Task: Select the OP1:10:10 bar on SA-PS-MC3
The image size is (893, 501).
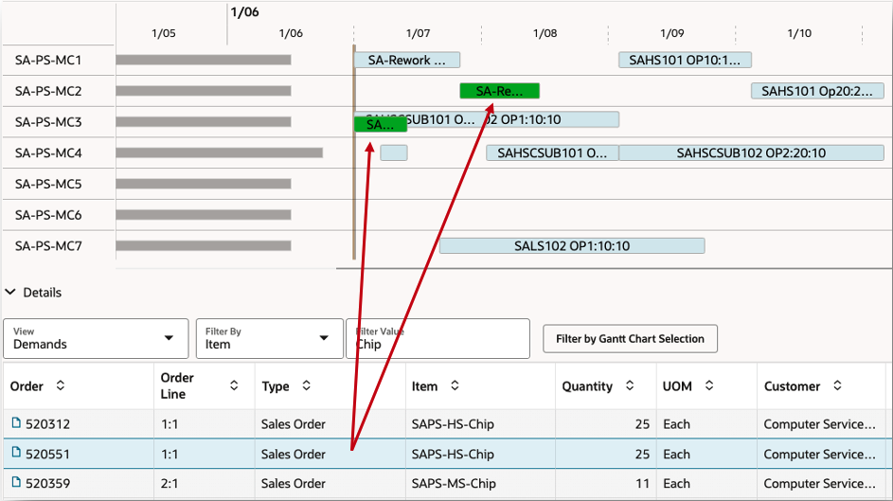Action: pos(552,119)
